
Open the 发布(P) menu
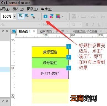click(x=18, y=9)
